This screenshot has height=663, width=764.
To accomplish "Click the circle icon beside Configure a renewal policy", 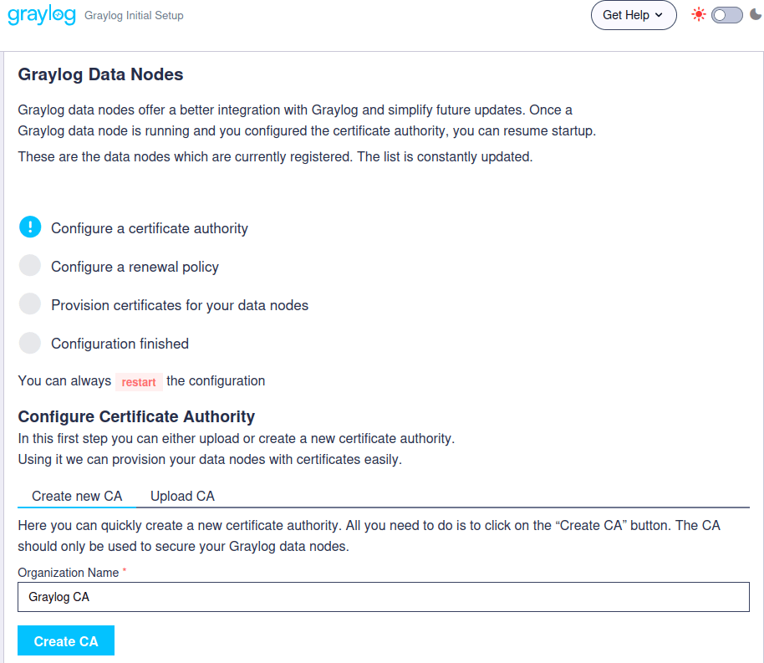I will click(x=29, y=265).
